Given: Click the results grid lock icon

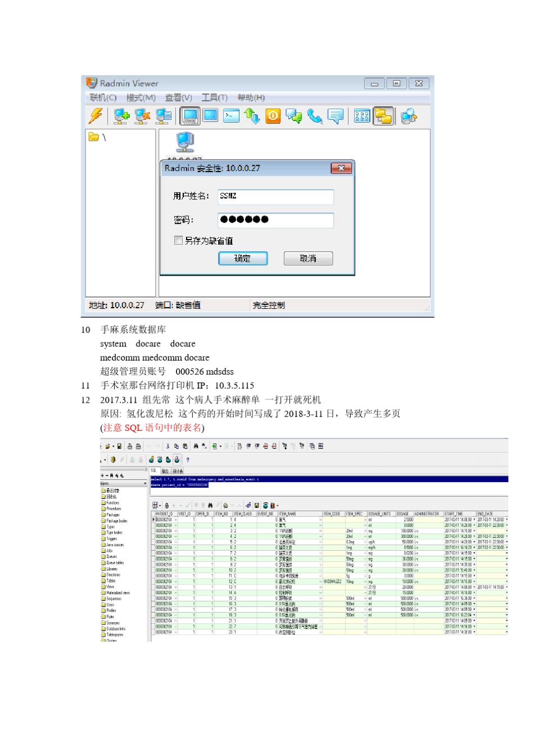Looking at the screenshot, I should 167,505.
